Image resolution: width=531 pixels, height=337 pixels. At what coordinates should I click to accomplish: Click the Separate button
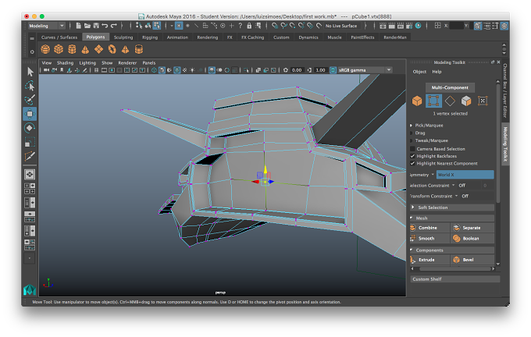click(x=472, y=228)
